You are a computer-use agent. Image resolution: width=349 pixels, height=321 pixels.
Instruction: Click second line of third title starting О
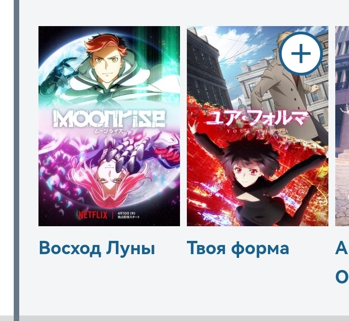[x=342, y=277]
